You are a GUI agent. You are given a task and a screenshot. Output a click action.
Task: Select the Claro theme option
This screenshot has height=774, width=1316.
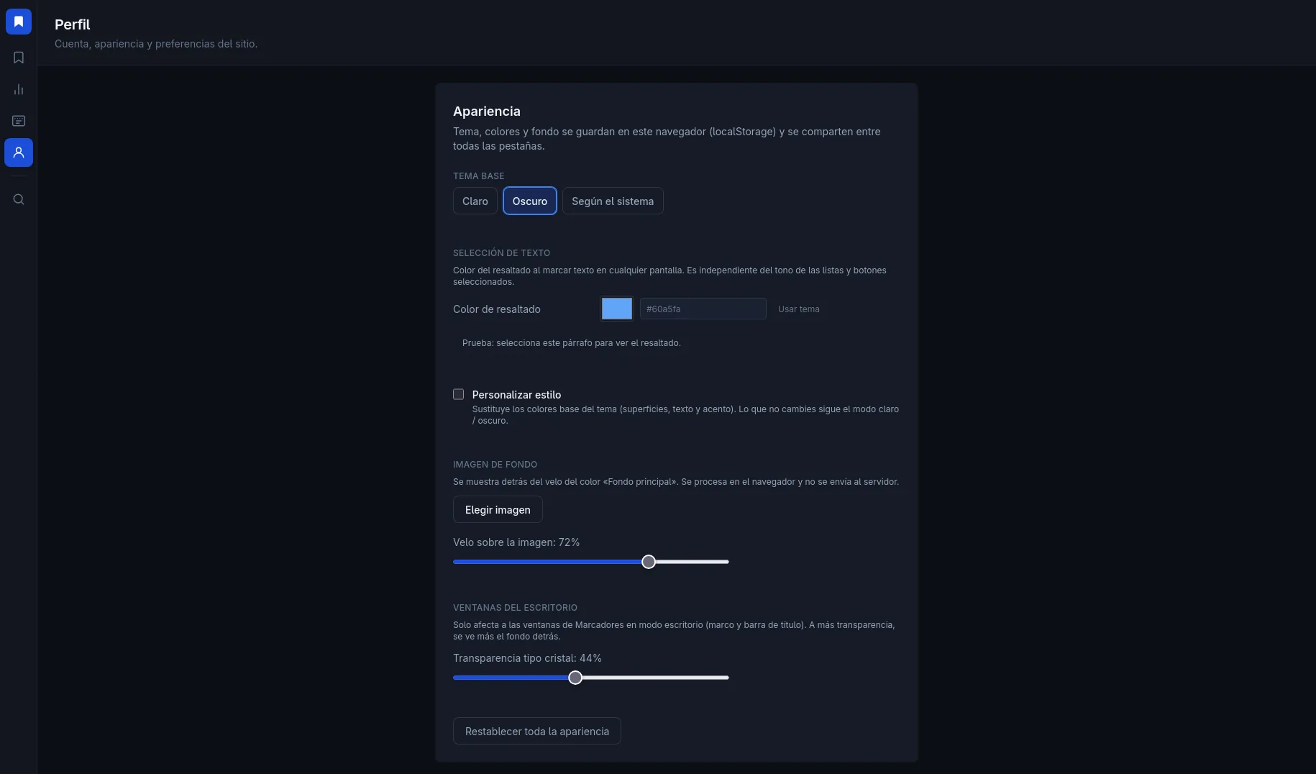point(475,201)
